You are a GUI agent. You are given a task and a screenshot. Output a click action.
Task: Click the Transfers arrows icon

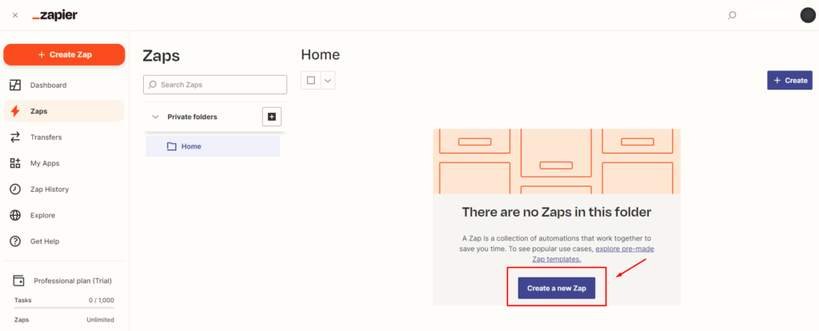(x=15, y=138)
